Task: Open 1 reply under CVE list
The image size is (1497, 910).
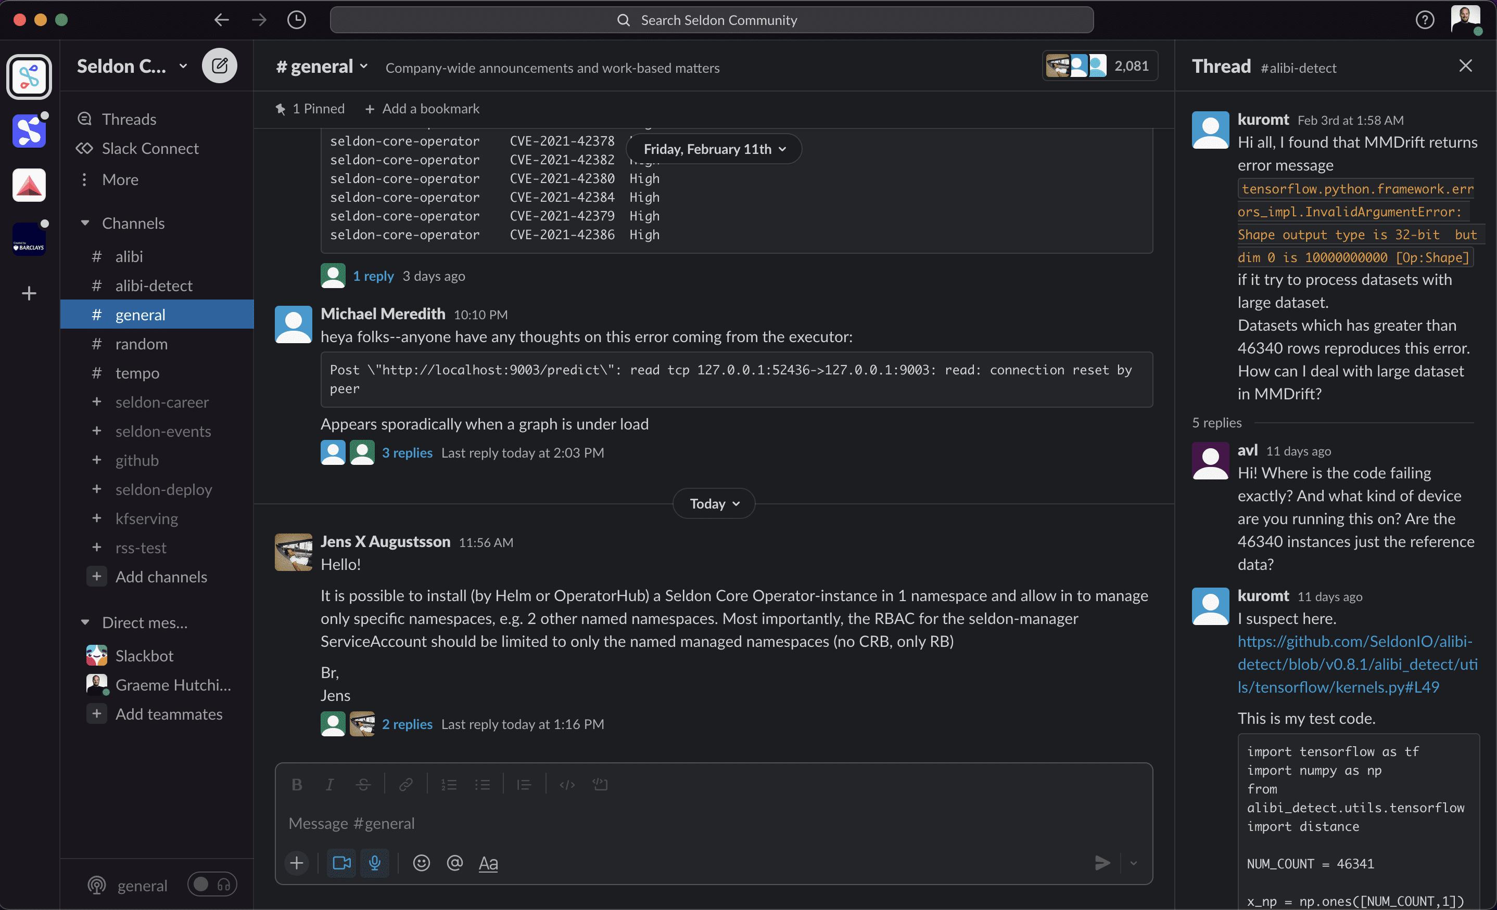Action: tap(374, 276)
